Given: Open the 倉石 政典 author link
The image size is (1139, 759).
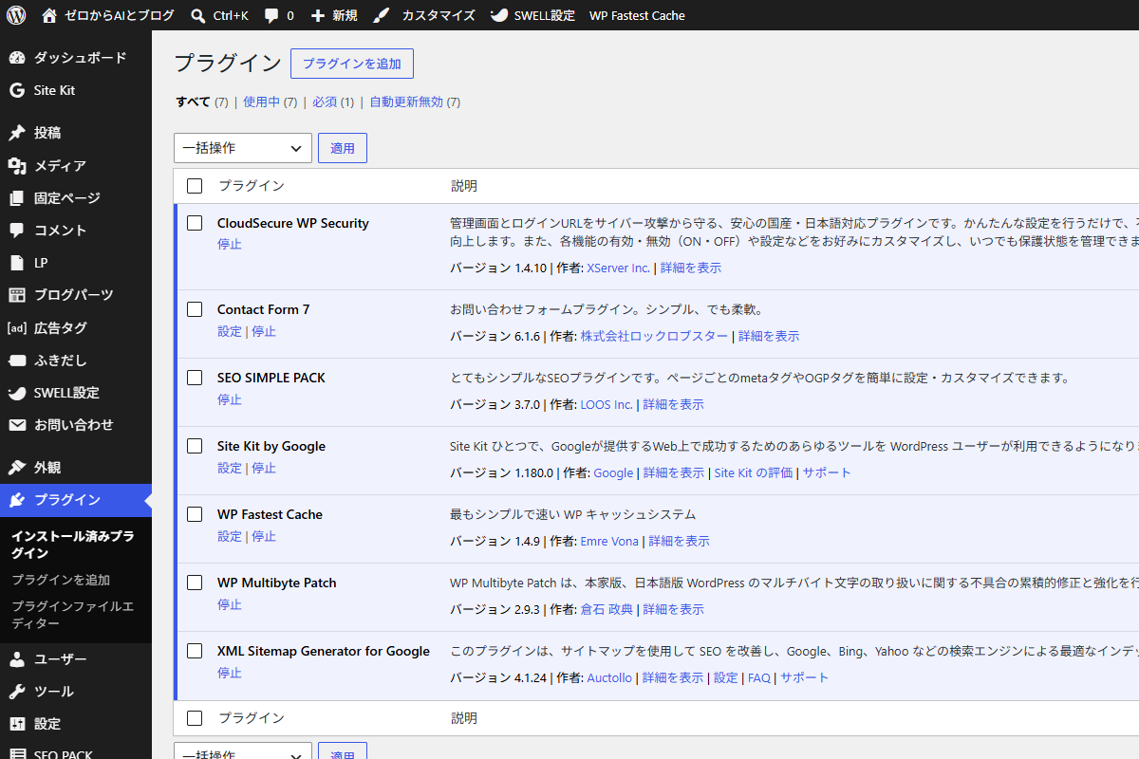Looking at the screenshot, I should pos(607,609).
